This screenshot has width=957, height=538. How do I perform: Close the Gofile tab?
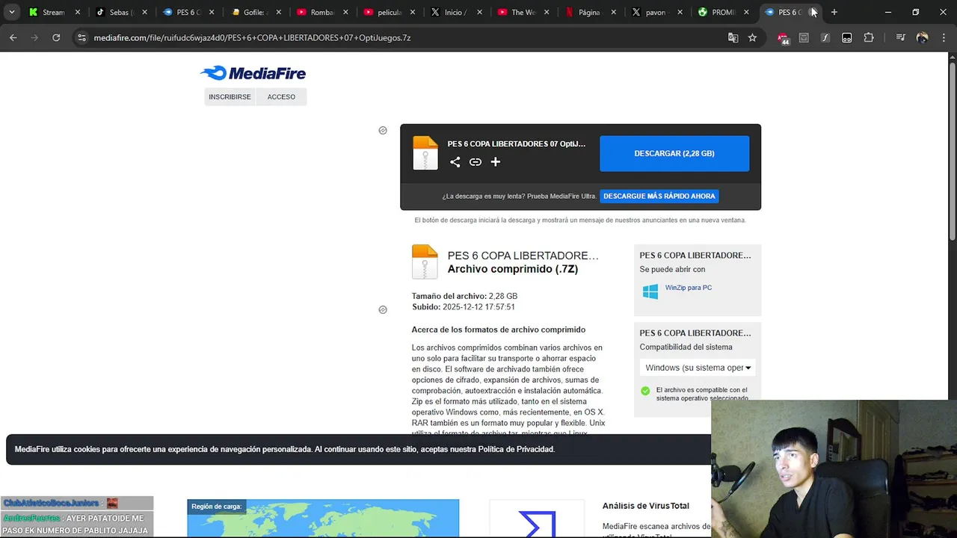(279, 12)
